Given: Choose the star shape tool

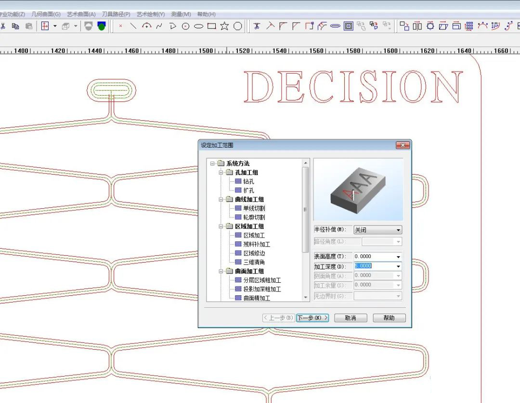Looking at the screenshot, I should 224,26.
